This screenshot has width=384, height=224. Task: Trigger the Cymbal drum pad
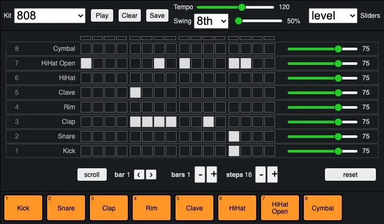tap(323, 208)
